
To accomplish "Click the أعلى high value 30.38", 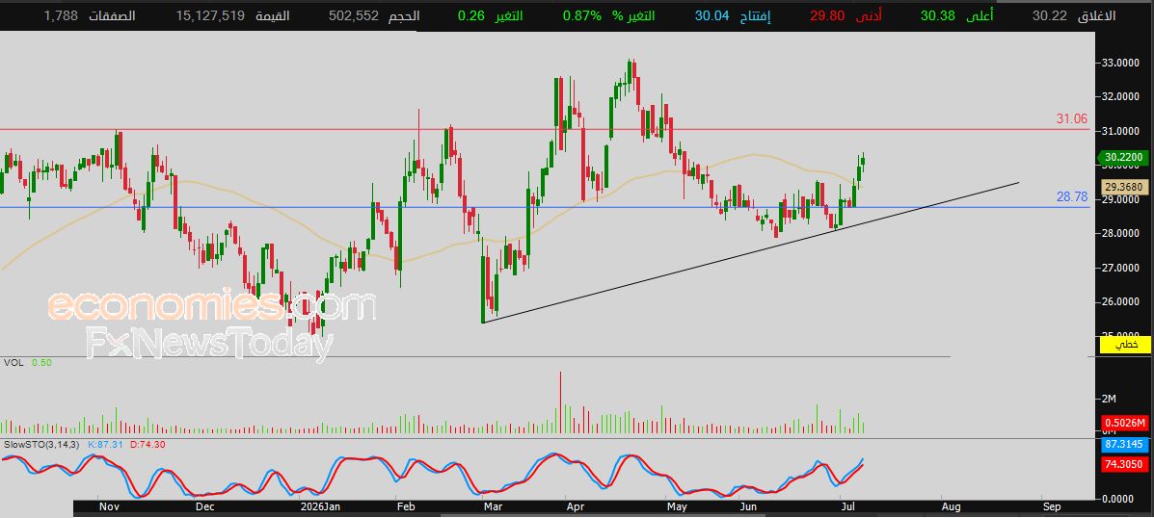I will point(938,15).
